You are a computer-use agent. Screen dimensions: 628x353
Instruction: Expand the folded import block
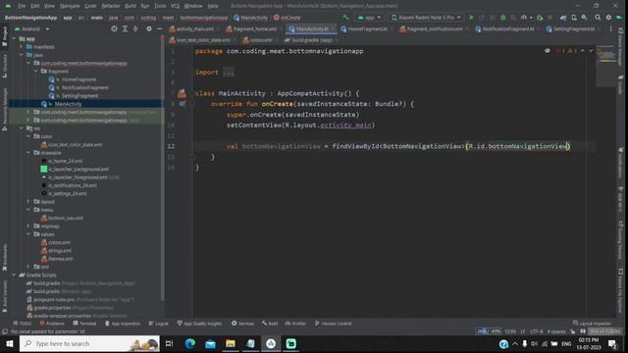click(x=229, y=73)
